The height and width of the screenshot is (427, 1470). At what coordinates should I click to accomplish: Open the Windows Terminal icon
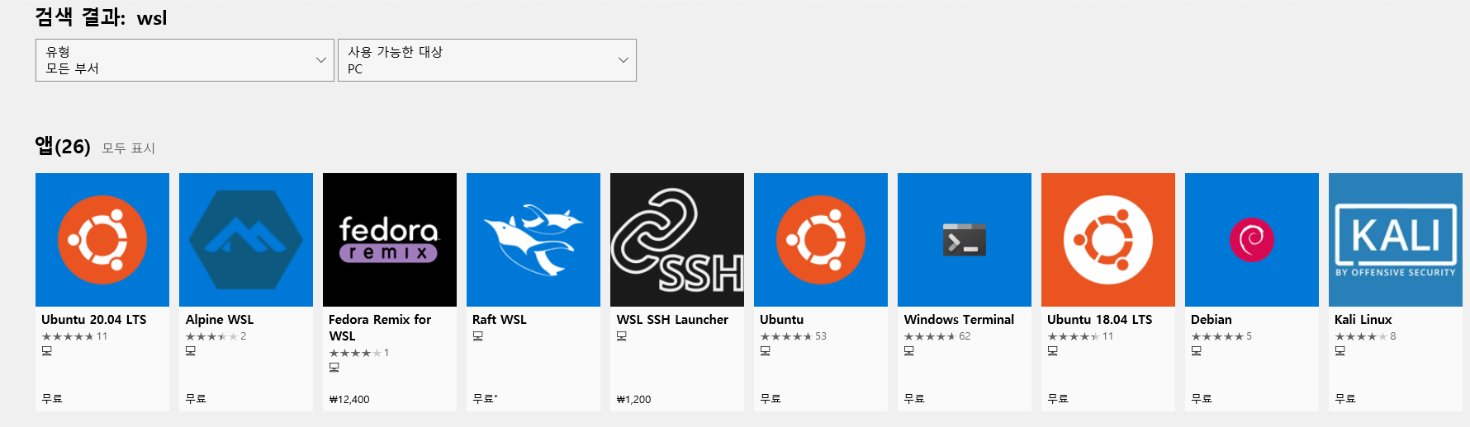tap(965, 240)
